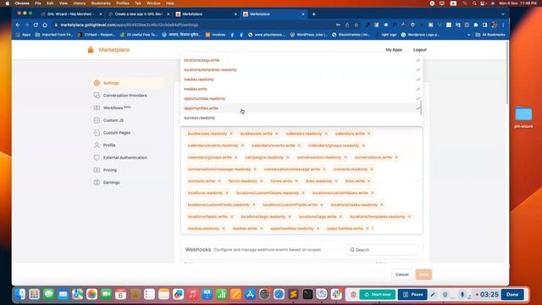Open Chrome Profiles menu

pyautogui.click(x=122, y=3)
